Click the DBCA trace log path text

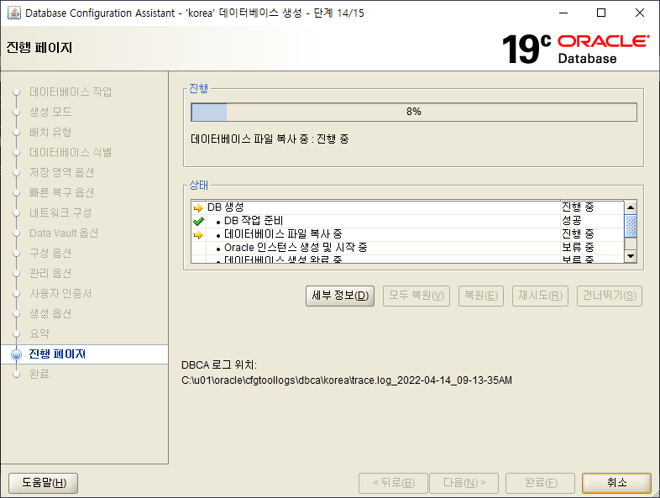pos(347,380)
